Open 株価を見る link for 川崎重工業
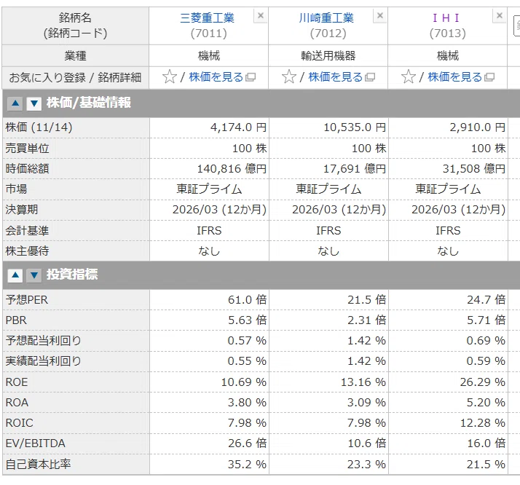This screenshot has height=485, width=520. coord(335,77)
